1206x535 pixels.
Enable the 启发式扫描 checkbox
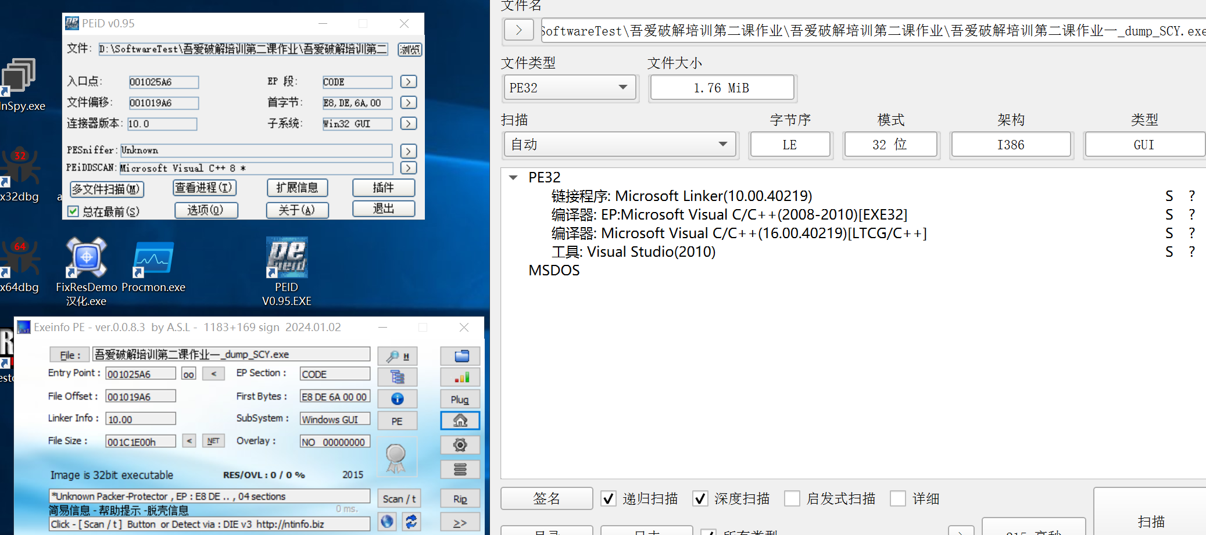[x=792, y=498]
